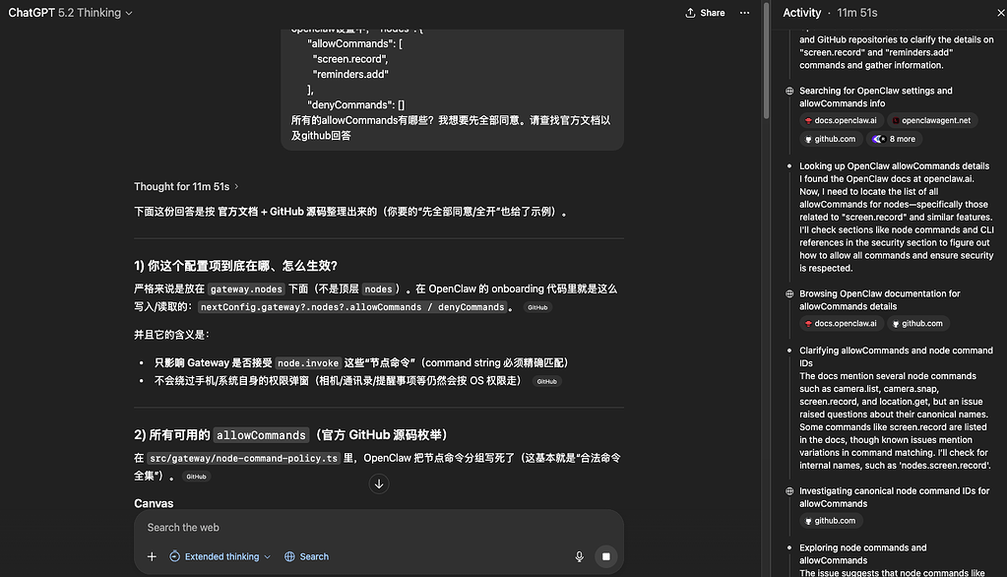Viewport: 1007px width, 577px height.
Task: Click into the 'Search the web' input field
Action: [379, 528]
